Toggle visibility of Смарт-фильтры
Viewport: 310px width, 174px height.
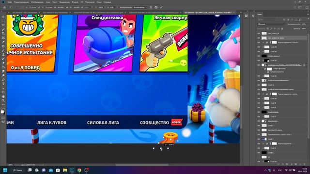[x=265, y=69]
